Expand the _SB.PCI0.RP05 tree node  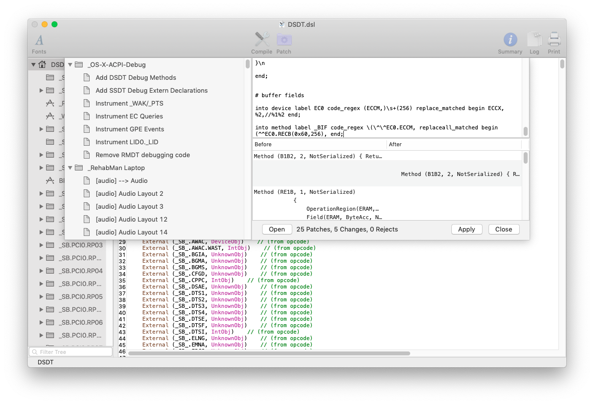(x=41, y=297)
